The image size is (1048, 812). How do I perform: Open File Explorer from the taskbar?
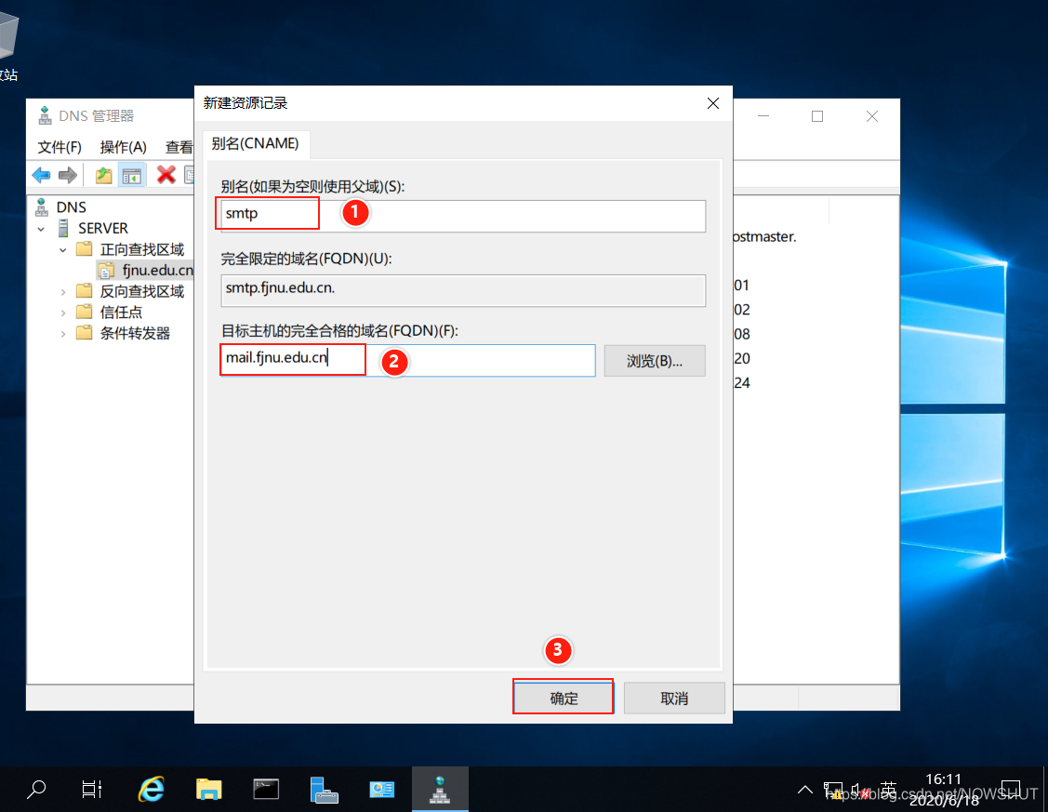pos(209,790)
